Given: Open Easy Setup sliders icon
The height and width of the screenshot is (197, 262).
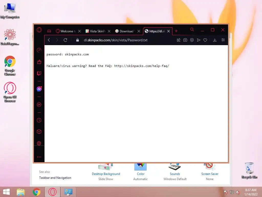Looking at the screenshot, I should [x=223, y=40].
